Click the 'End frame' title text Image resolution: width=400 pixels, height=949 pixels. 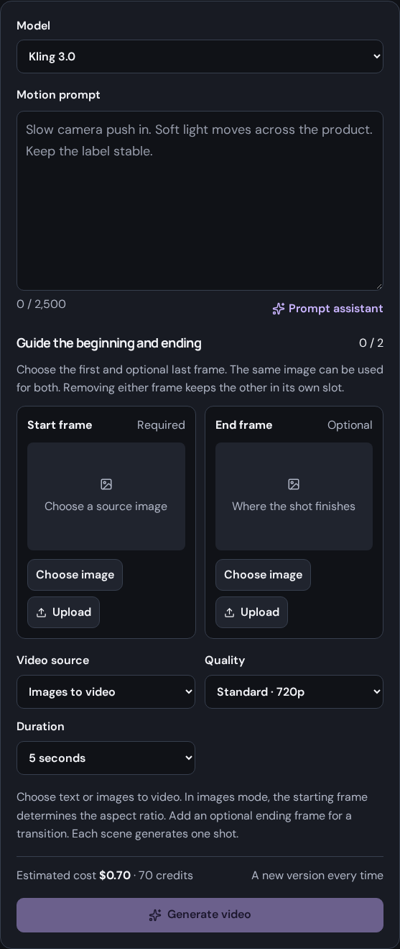coord(243,425)
